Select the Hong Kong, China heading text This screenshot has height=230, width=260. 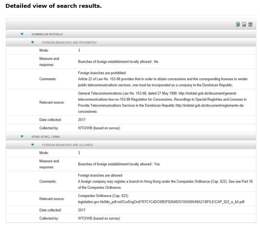pyautogui.click(x=46, y=137)
